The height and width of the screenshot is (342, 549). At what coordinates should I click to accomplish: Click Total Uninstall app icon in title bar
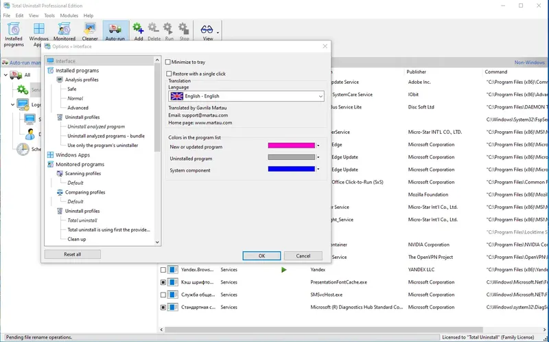(6, 5)
